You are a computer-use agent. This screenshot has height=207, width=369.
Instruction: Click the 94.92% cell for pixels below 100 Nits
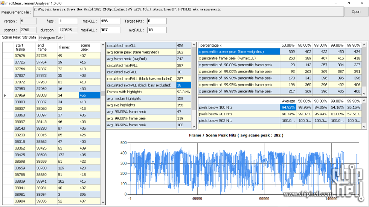click(x=288, y=107)
